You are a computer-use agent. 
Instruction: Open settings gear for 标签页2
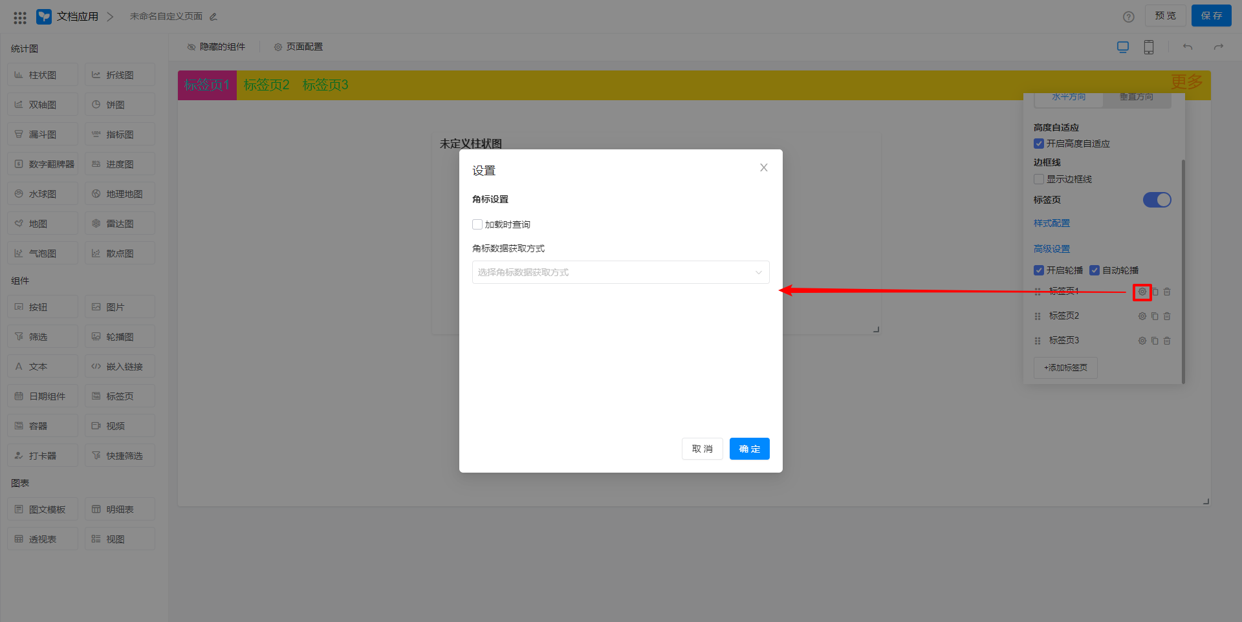[1142, 316]
